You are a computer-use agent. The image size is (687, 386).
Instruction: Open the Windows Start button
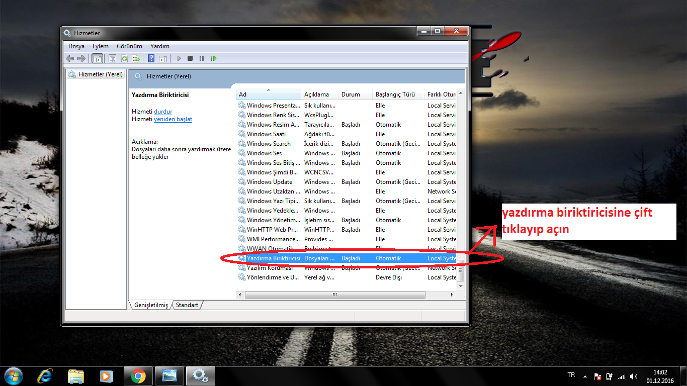click(13, 376)
